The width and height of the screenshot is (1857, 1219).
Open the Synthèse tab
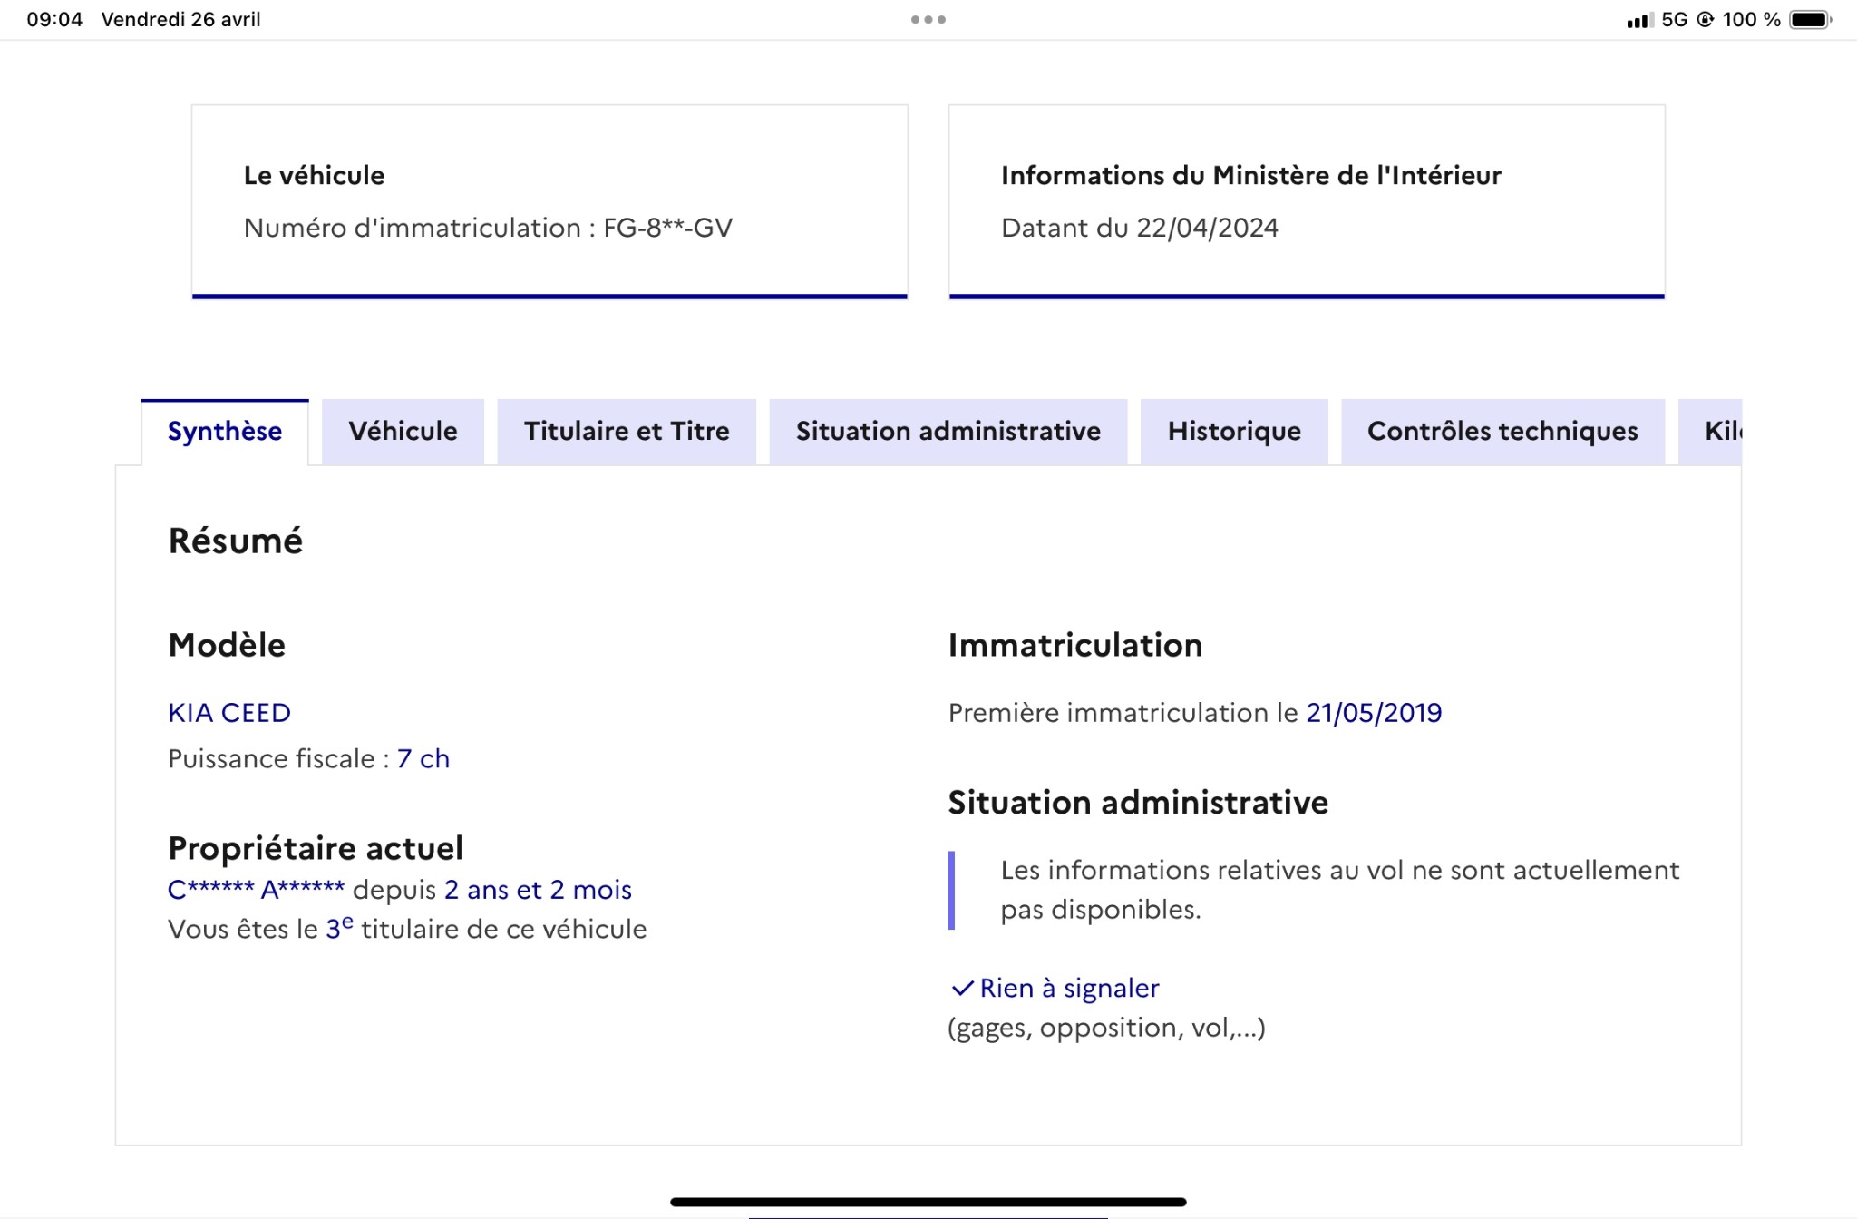click(225, 432)
